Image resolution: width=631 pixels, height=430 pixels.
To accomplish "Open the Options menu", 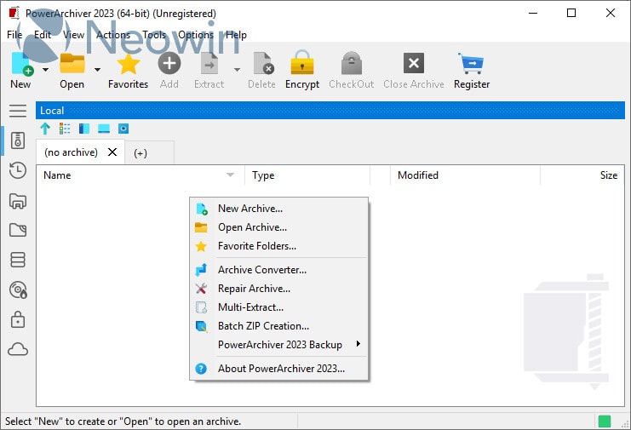I will pyautogui.click(x=196, y=35).
